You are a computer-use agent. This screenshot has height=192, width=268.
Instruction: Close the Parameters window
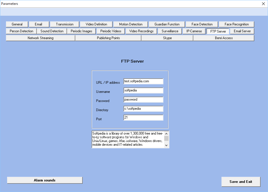[x=263, y=4]
